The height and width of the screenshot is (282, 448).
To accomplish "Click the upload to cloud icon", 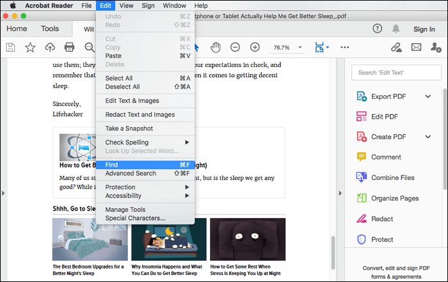I will click(50, 47).
